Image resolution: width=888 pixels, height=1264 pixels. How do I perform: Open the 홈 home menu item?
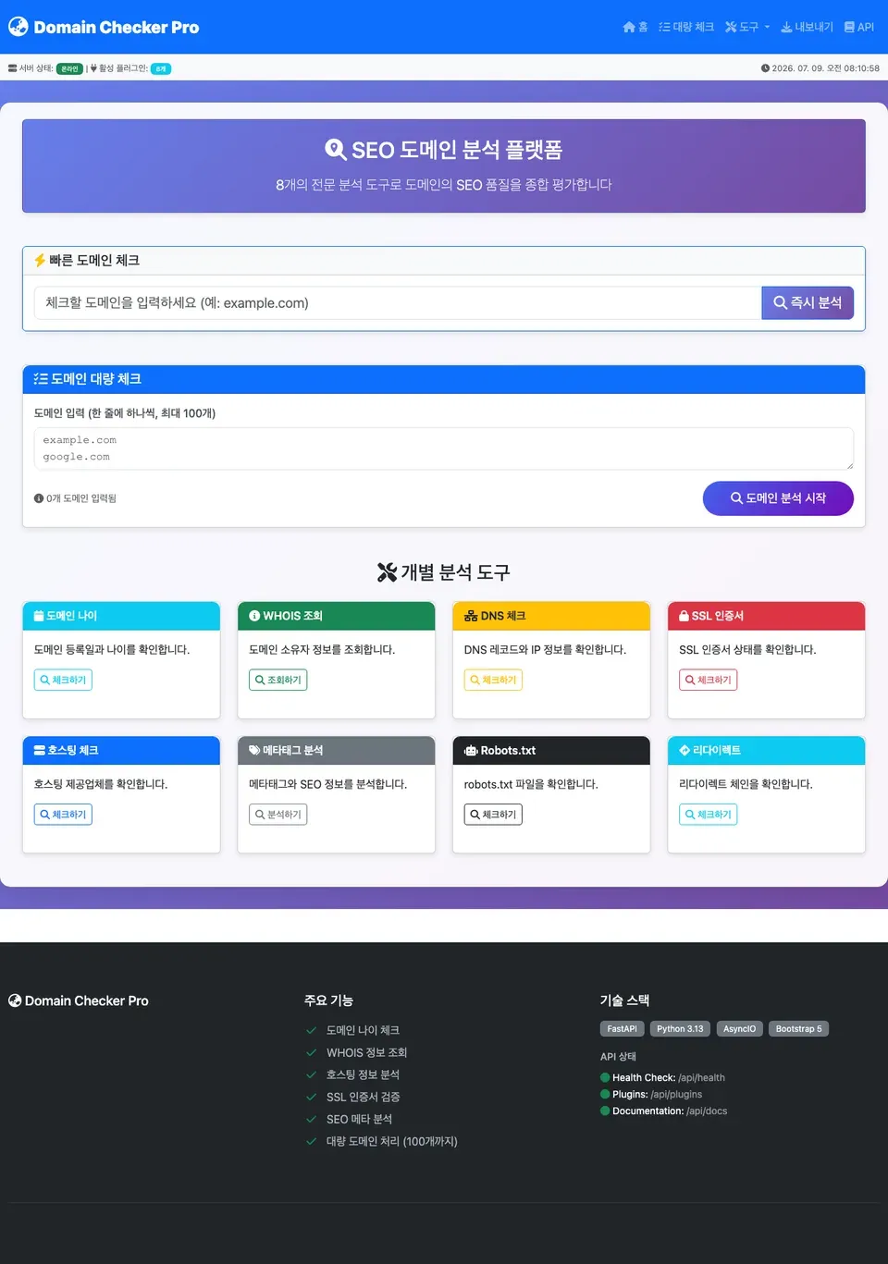[x=635, y=27]
